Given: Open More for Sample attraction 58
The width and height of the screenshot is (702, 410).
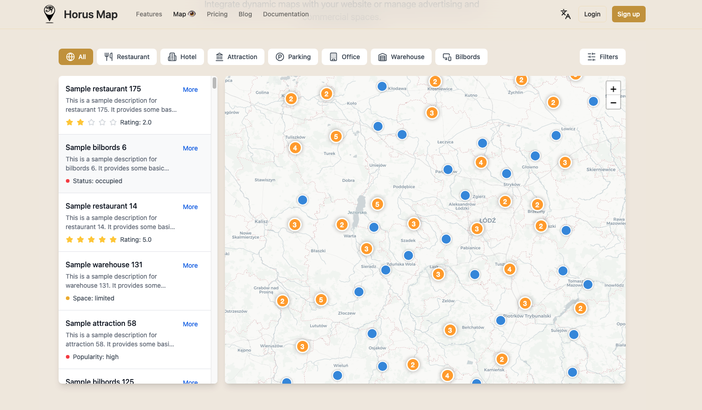Looking at the screenshot, I should (x=190, y=324).
